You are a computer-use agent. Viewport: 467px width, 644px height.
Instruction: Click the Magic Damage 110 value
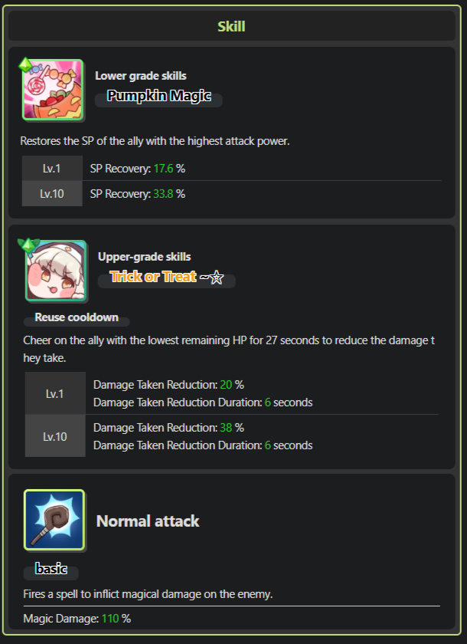tap(110, 619)
